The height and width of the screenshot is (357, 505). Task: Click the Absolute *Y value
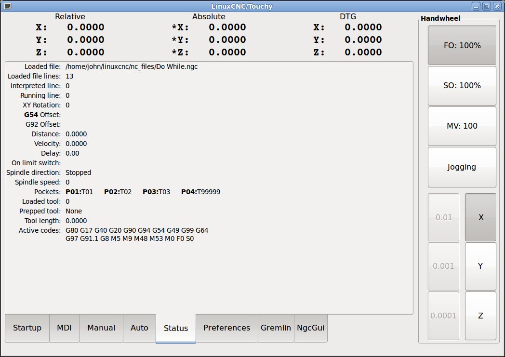pyautogui.click(x=227, y=40)
